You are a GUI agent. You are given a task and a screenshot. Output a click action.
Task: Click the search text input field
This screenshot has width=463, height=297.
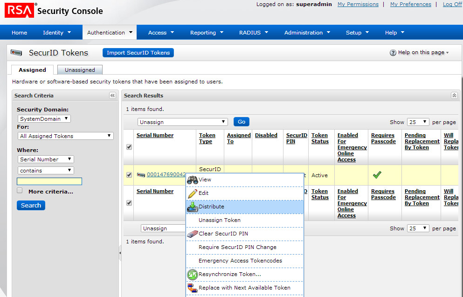coord(49,181)
